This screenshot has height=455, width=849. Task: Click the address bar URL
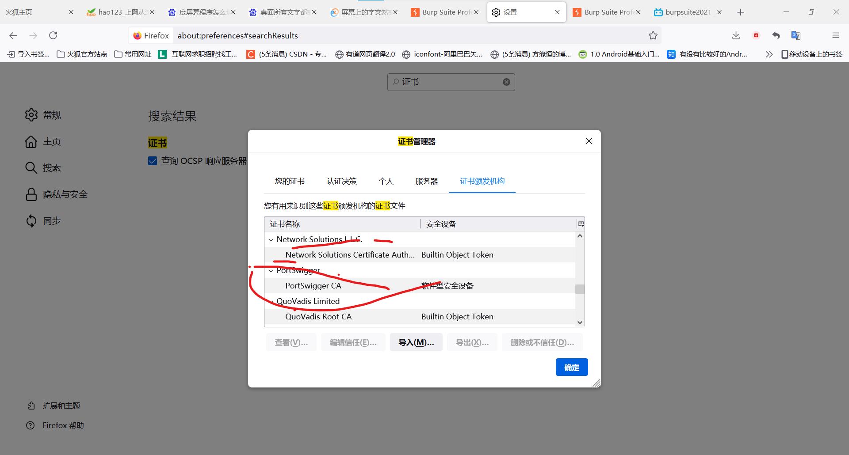(x=238, y=35)
